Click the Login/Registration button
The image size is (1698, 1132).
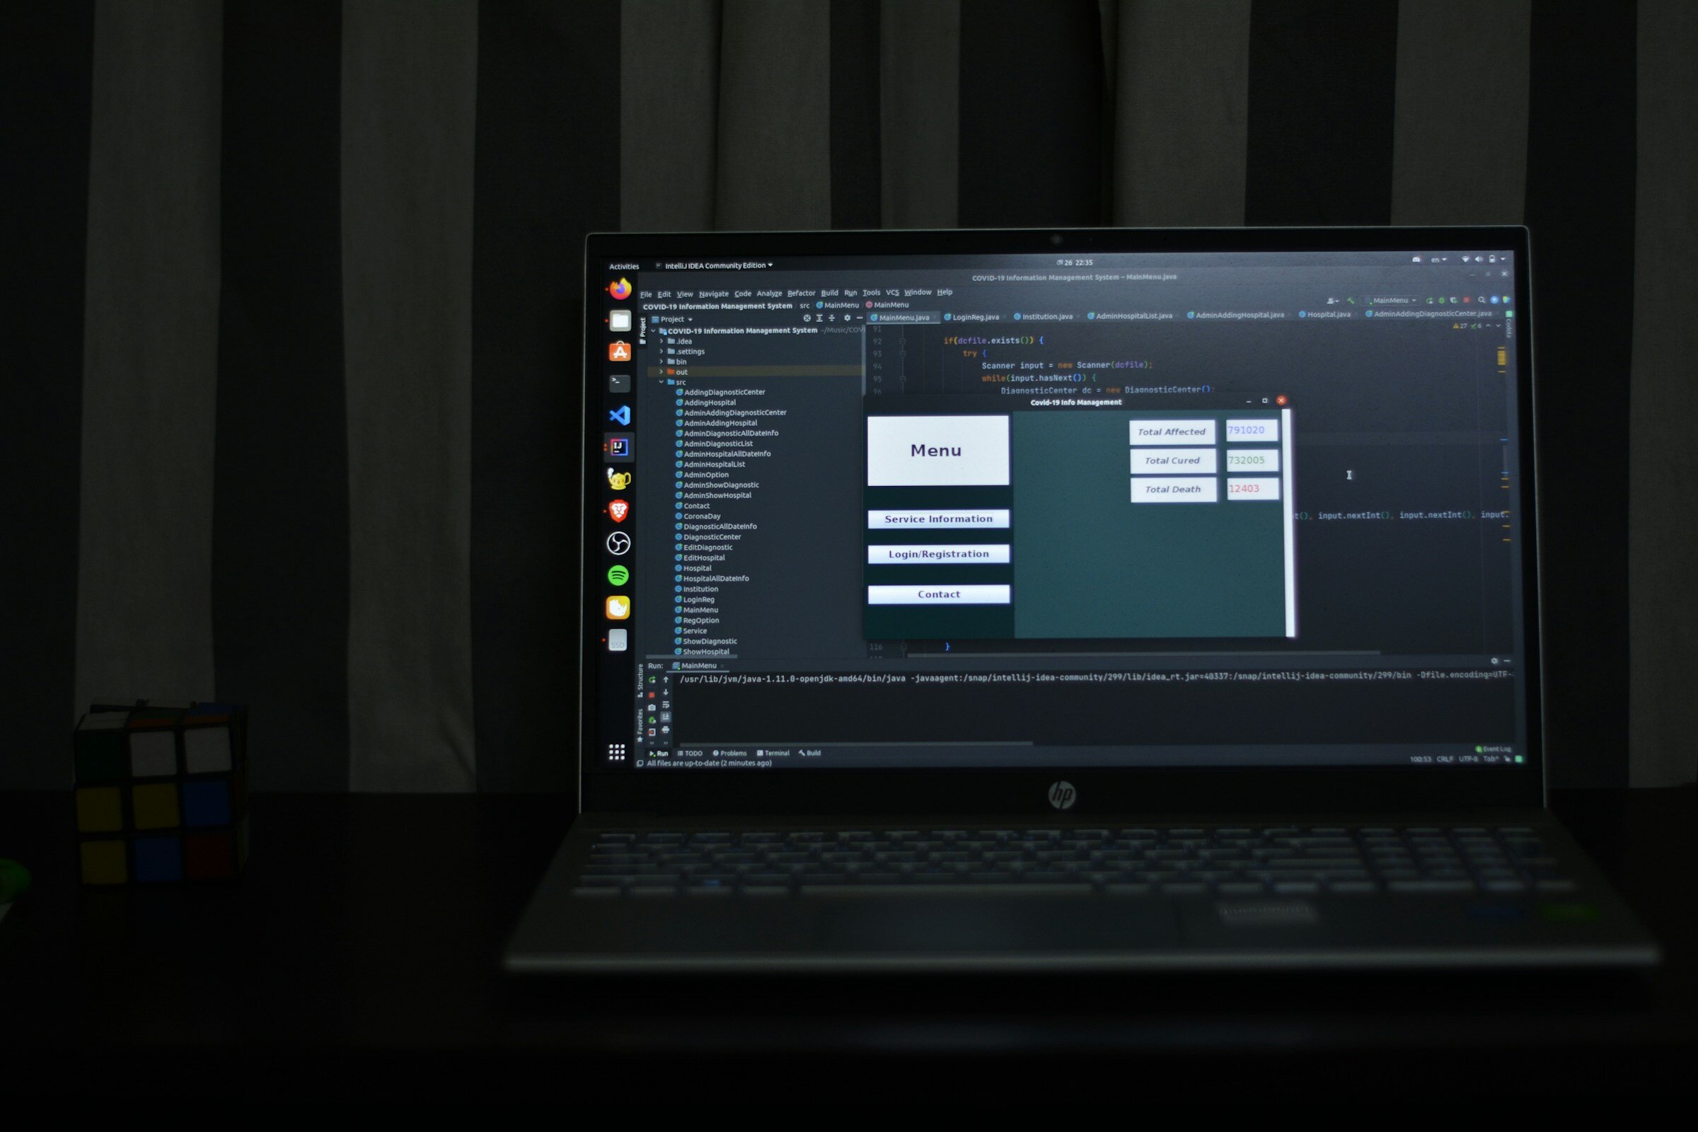click(936, 553)
